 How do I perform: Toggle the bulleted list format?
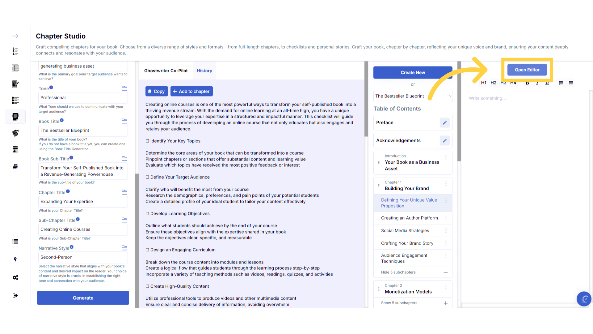(571, 83)
